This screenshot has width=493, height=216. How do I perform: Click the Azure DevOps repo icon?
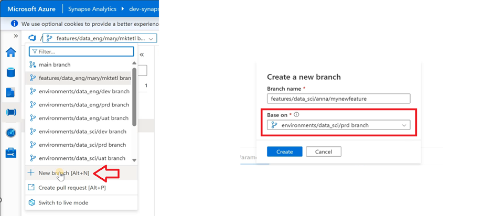[x=32, y=38]
